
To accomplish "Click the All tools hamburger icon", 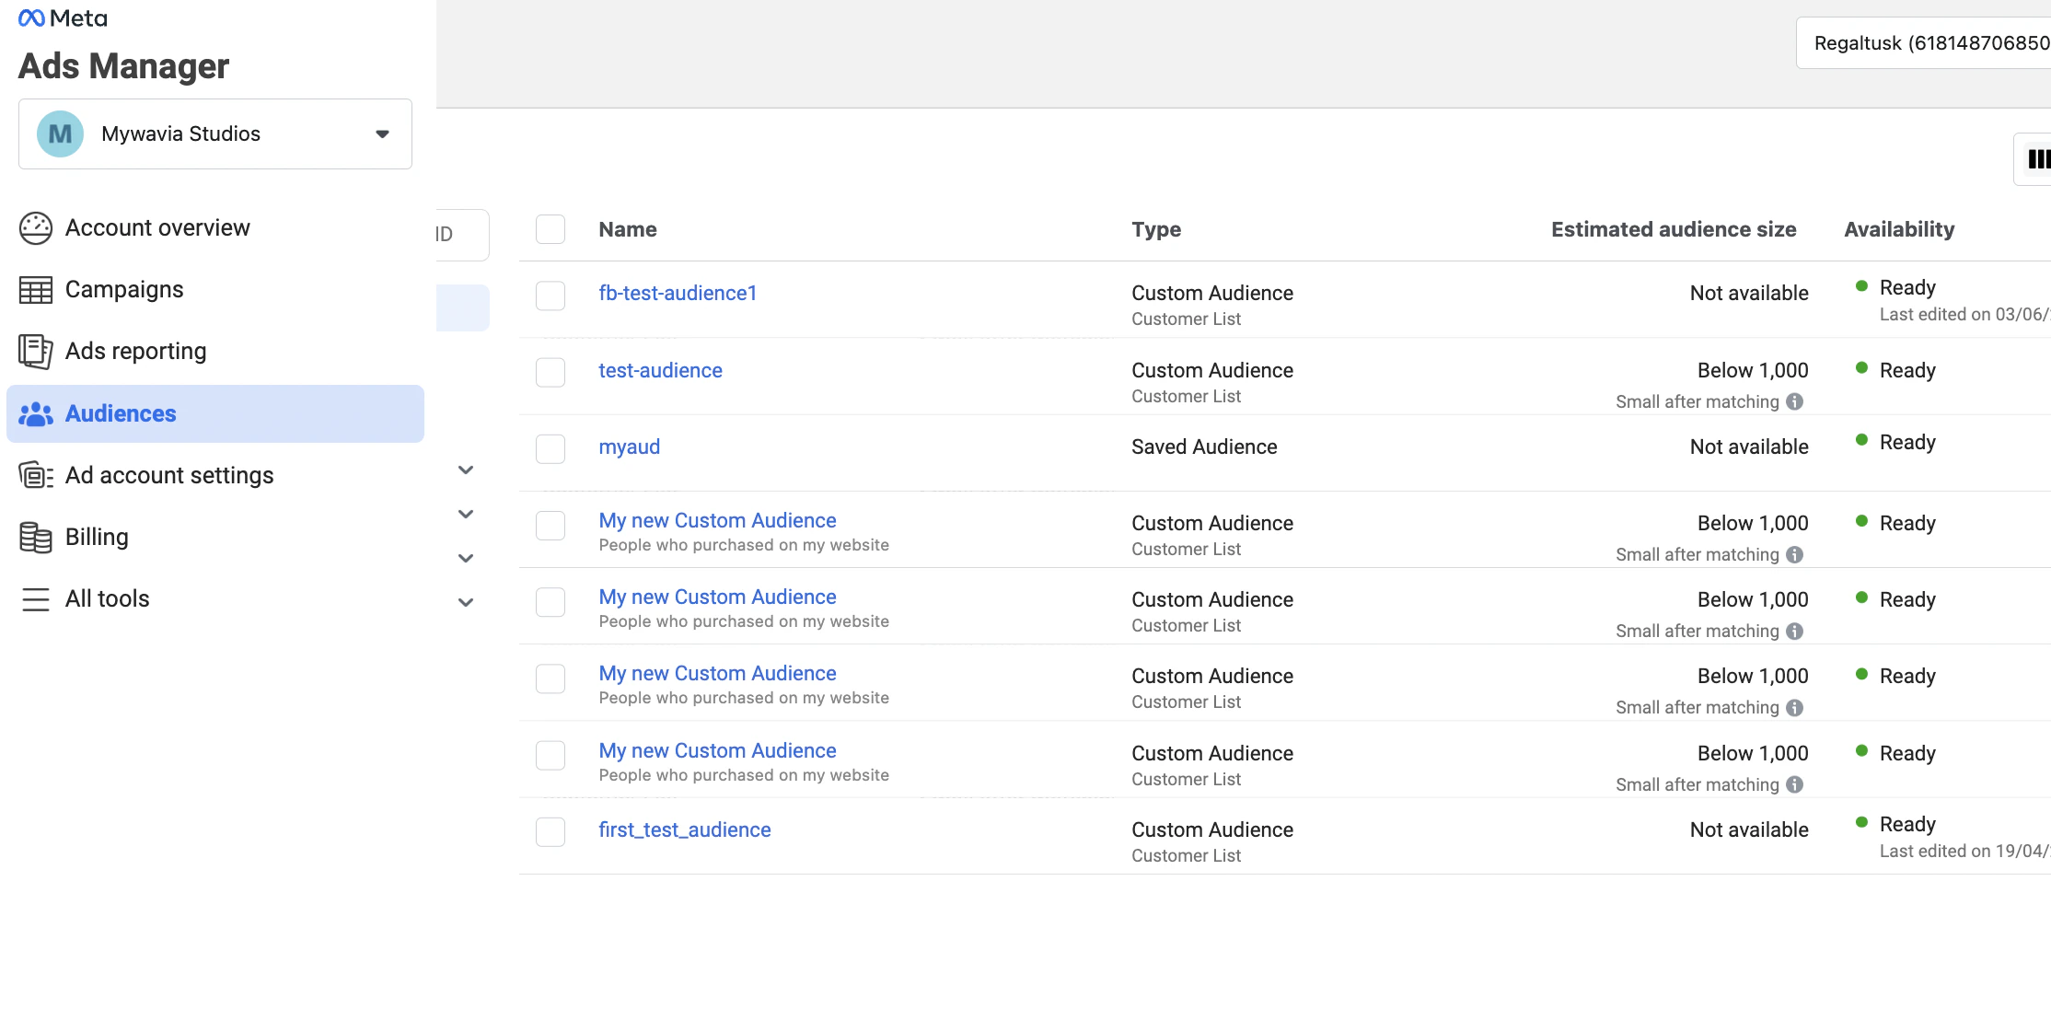I will [36, 599].
